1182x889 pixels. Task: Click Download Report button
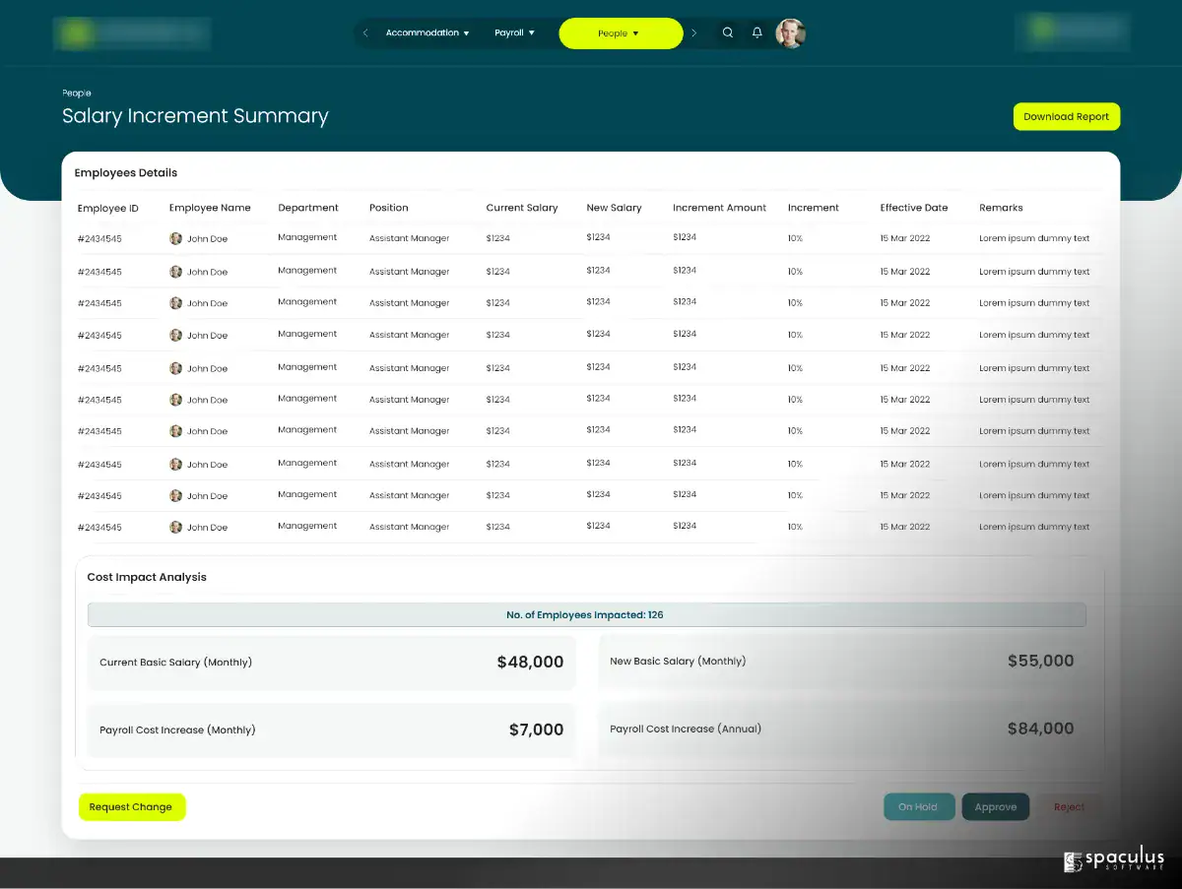pos(1066,116)
